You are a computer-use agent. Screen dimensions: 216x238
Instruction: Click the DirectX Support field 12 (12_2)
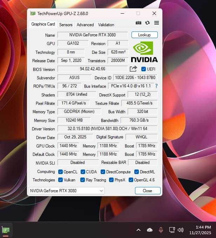point(142,94)
